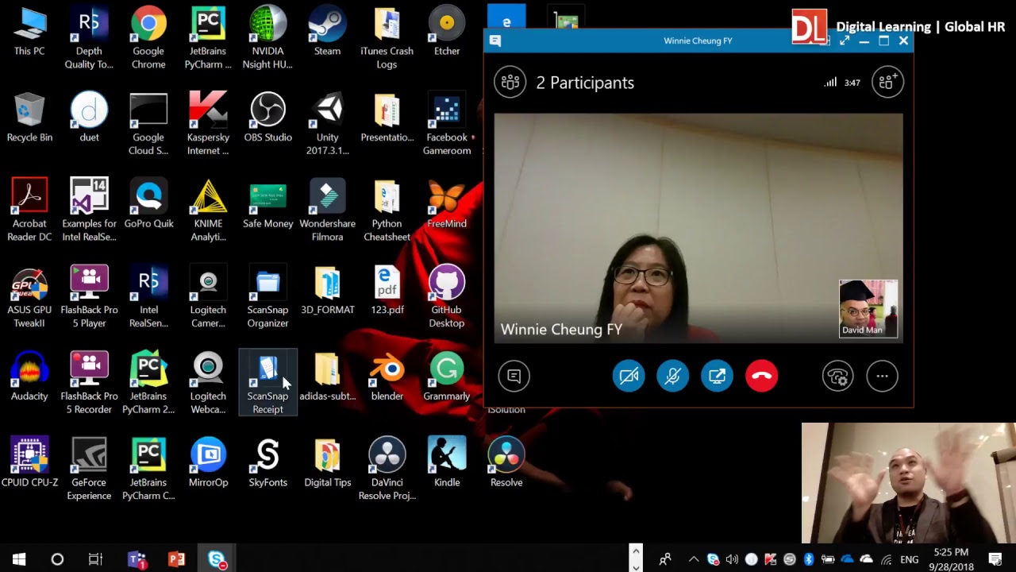Open CPUID CPU-Z desktop icon
The image size is (1016, 572).
29,463
